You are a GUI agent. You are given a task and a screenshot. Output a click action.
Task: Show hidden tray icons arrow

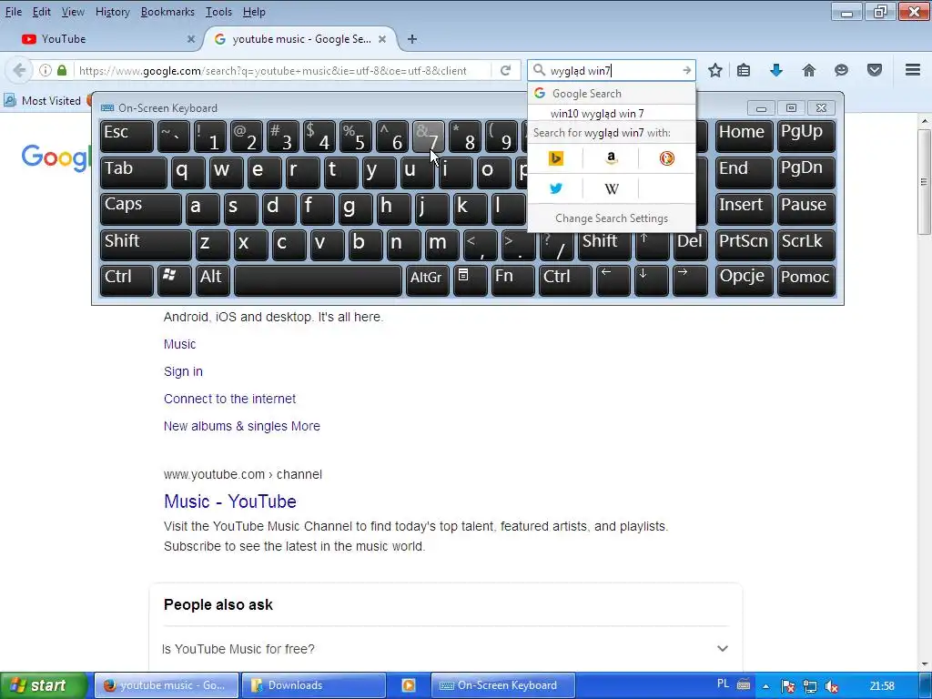[766, 686]
